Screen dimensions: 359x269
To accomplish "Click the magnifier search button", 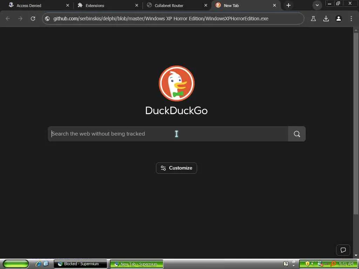I will [x=297, y=134].
